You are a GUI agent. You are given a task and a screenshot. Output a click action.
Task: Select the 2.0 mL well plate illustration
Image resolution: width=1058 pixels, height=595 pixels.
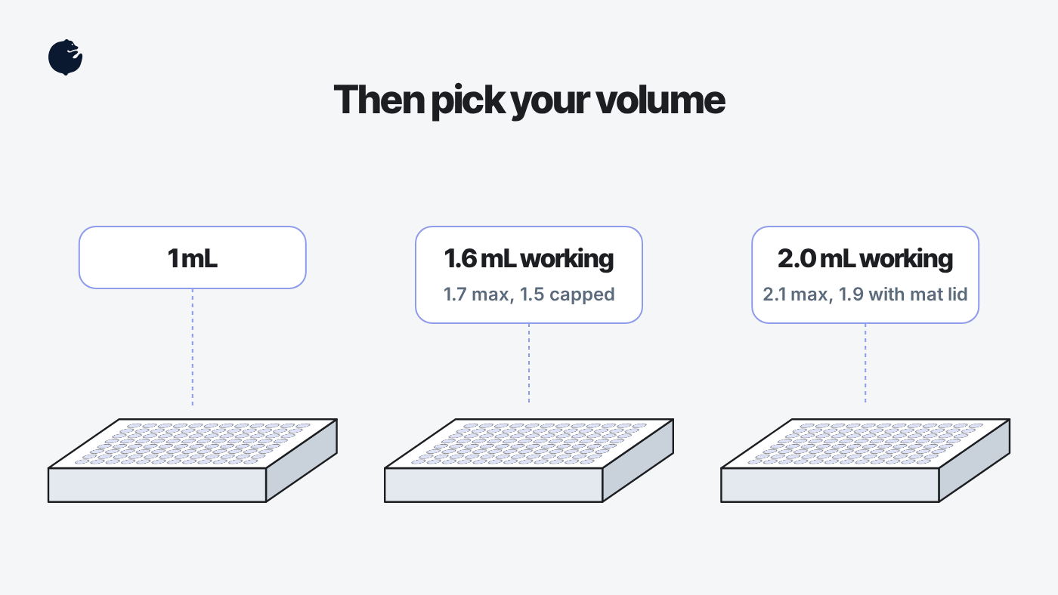[x=865, y=461]
